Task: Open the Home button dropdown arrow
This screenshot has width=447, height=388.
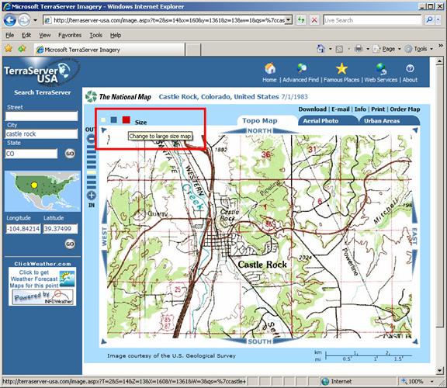Action: click(330, 49)
